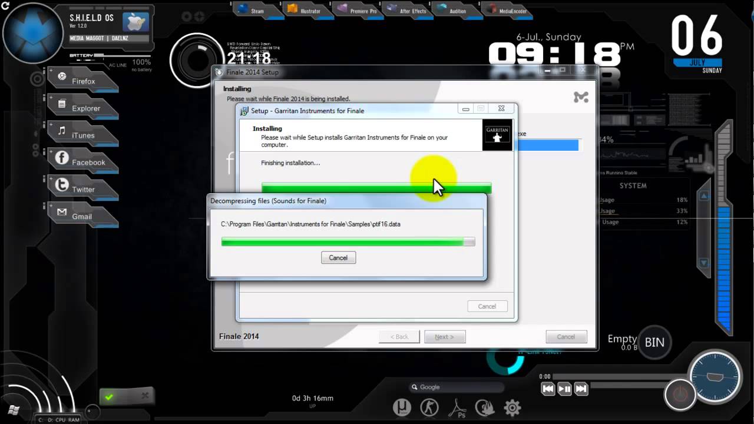Image resolution: width=754 pixels, height=424 pixels.
Task: Click the MakeMusic logo in Finale Setup
Action: point(581,97)
